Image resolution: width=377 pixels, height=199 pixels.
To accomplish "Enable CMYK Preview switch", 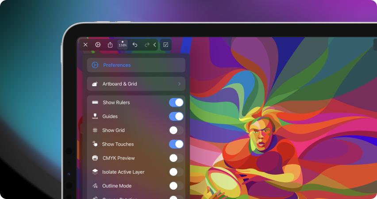I will point(176,158).
